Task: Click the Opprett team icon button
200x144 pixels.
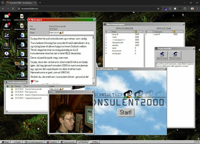Action: [x=162, y=56]
